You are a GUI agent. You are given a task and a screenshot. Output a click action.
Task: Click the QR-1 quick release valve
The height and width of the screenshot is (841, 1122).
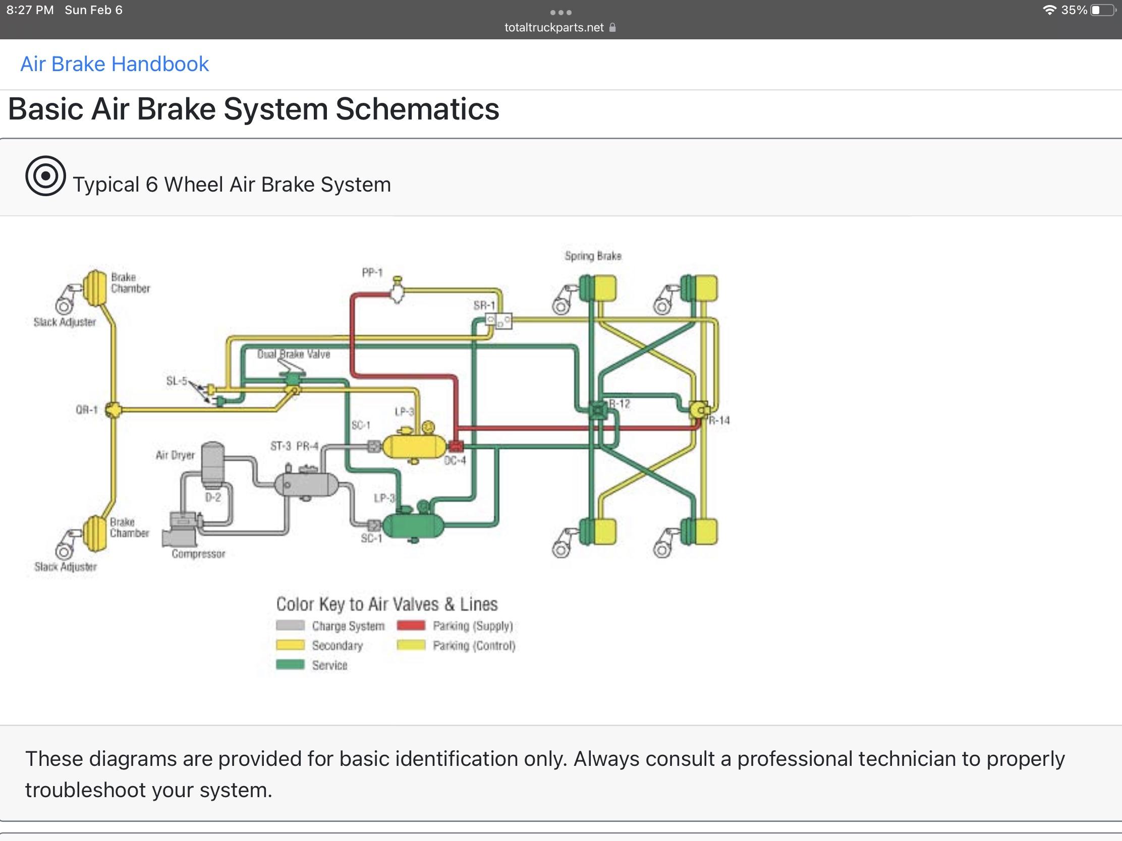click(x=113, y=409)
